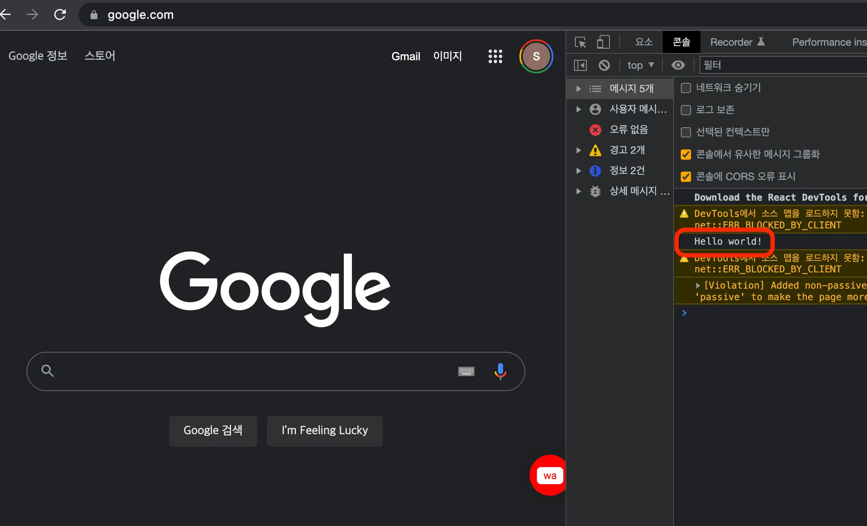Uncheck 콘솔에 CORS 오류 표시 checkbox
The width and height of the screenshot is (867, 526).
tap(686, 177)
